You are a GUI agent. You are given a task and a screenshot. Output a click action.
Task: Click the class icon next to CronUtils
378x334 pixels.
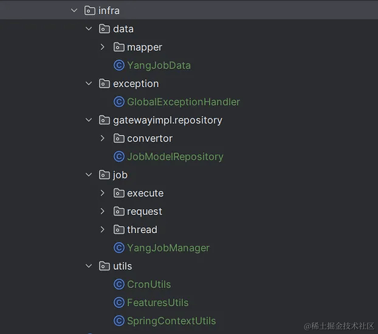(119, 285)
